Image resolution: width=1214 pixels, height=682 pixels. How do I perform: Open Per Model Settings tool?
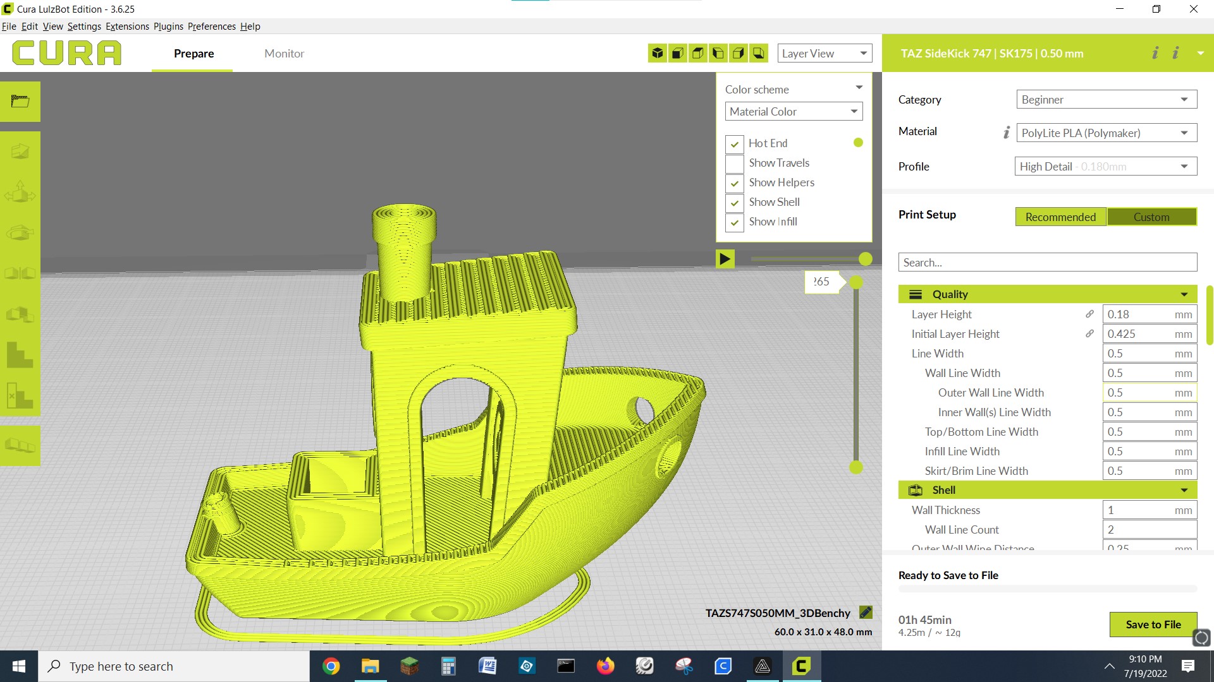20,314
